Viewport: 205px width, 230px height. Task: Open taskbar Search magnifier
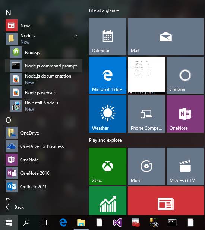tap(26, 223)
